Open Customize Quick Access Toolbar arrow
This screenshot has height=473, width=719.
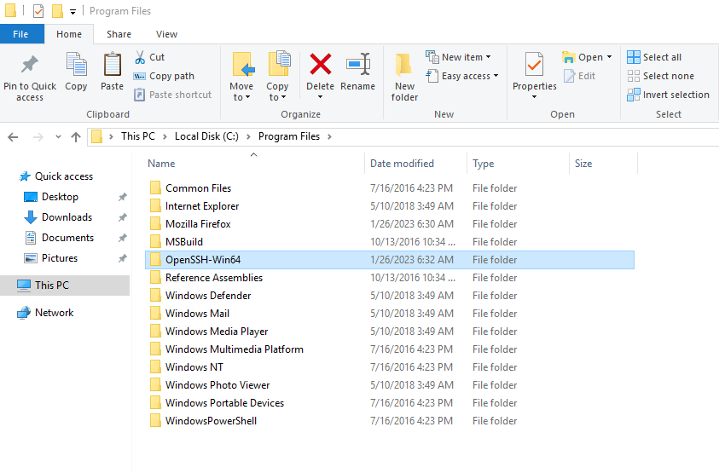[x=72, y=12]
